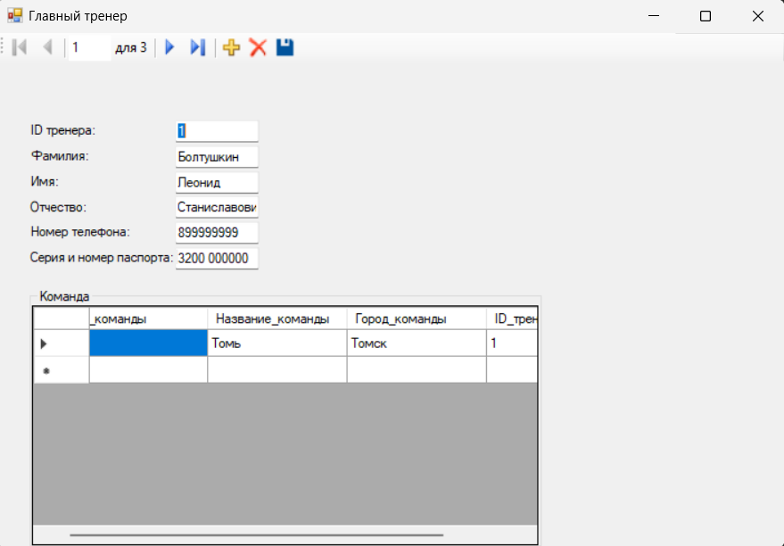784x546 pixels.
Task: Click the Томь cell in grid
Action: click(x=277, y=343)
